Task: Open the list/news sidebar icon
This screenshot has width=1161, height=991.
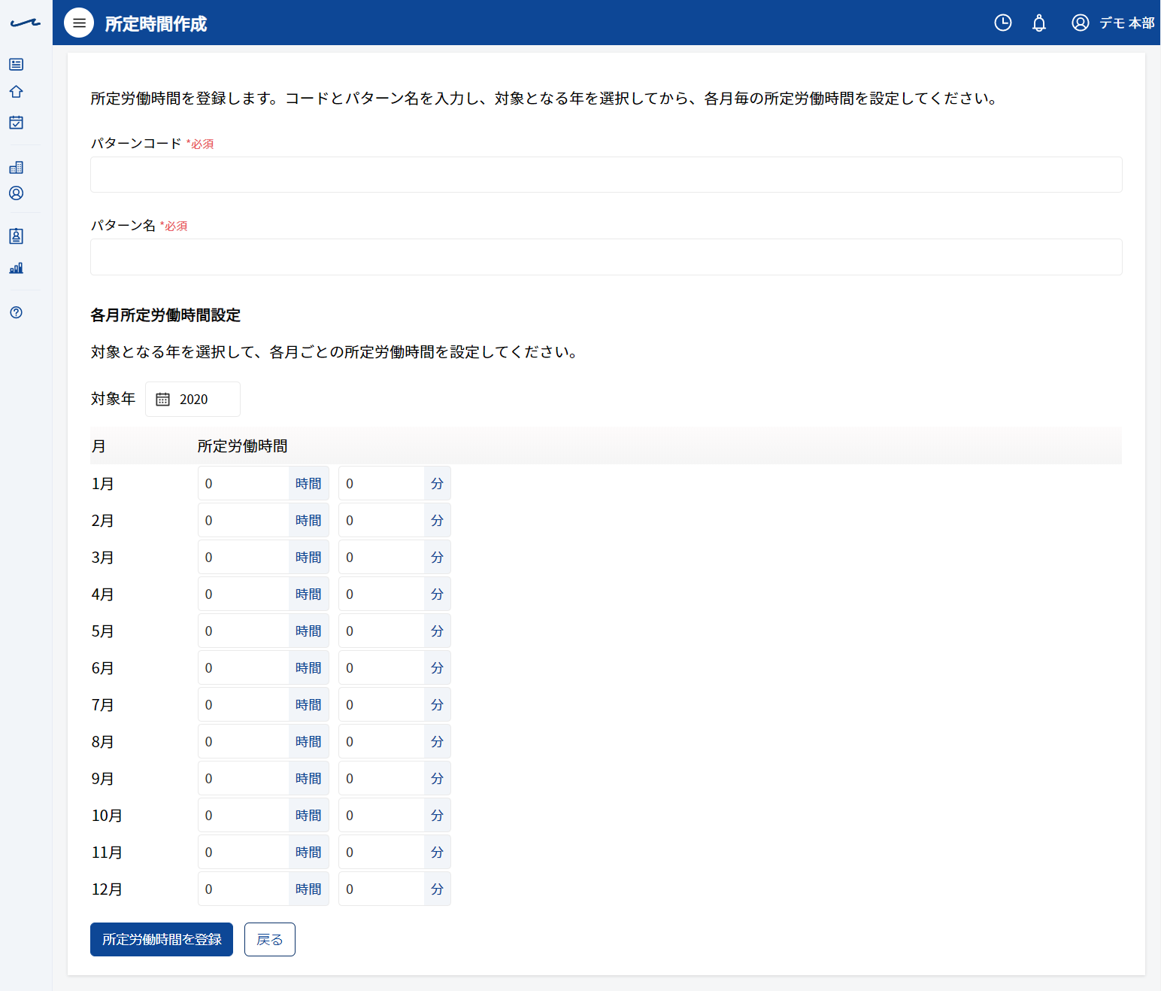Action: click(x=16, y=65)
